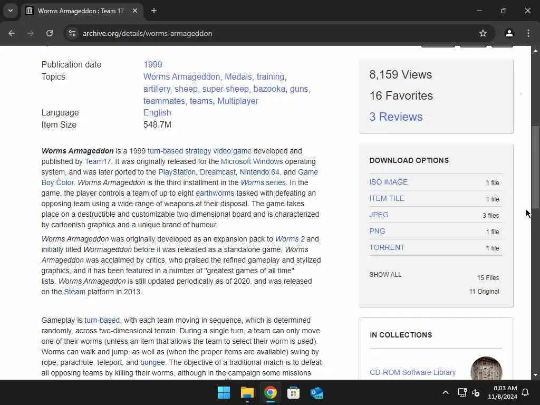Image resolution: width=540 pixels, height=405 pixels.
Task: Click SHOW ALL download files
Action: (x=385, y=274)
